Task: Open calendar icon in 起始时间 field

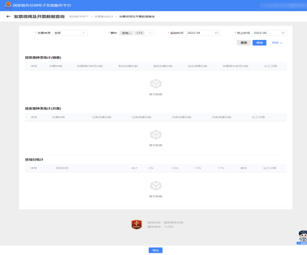Action: coord(217,33)
